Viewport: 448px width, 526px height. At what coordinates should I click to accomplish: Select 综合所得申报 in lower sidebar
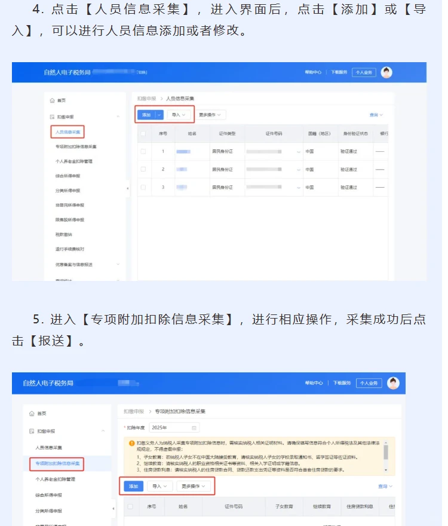click(49, 496)
